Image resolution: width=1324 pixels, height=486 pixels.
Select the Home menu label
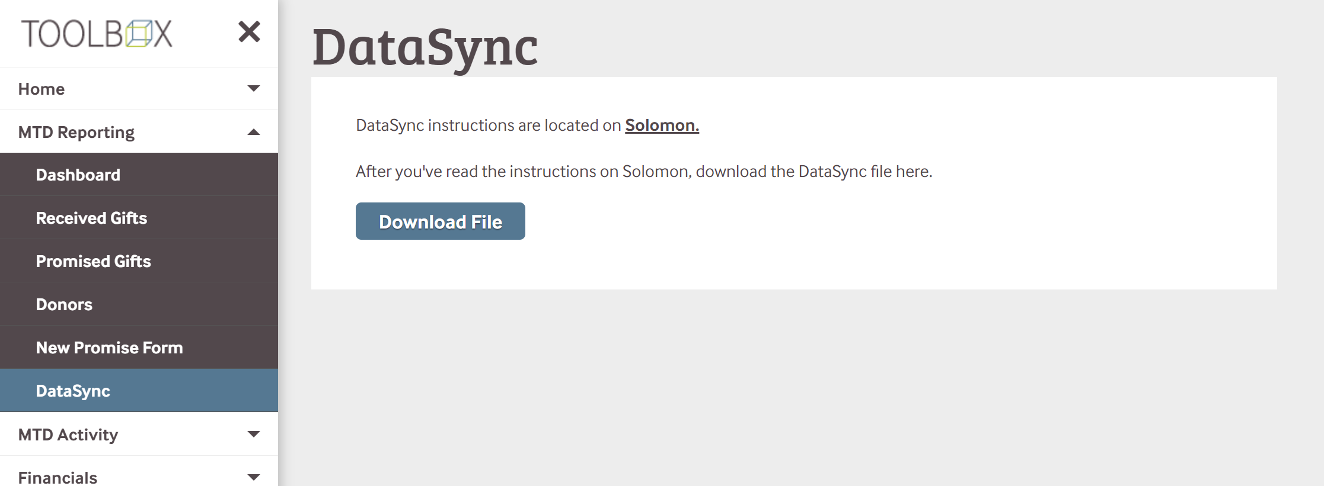pos(42,89)
